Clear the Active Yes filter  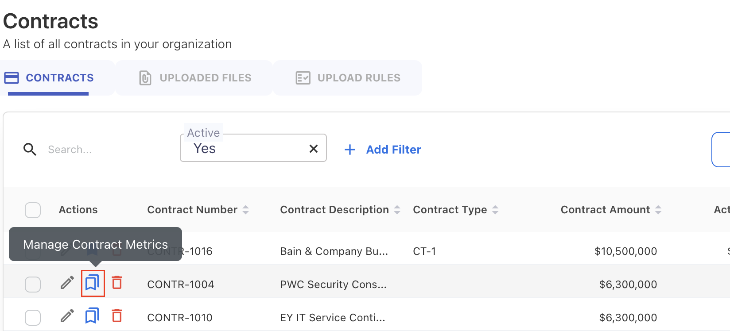coord(314,149)
